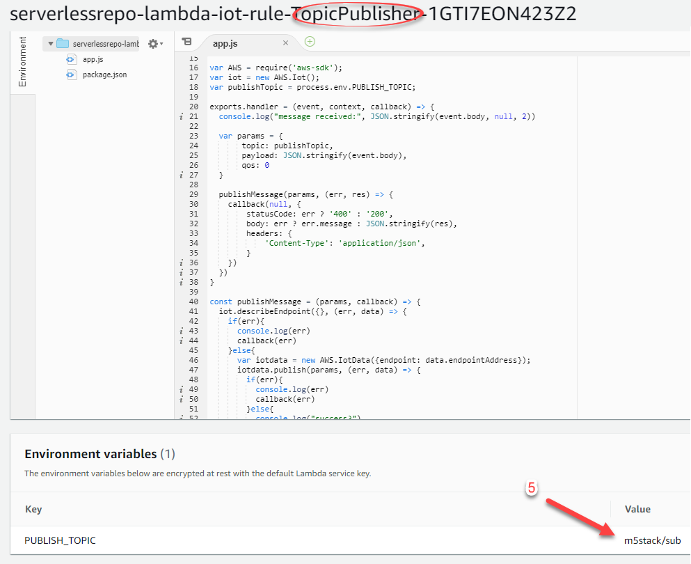Viewport: 691px width, 564px height.
Task: Click the tab list icon left of app.js tab
Action: coord(186,42)
